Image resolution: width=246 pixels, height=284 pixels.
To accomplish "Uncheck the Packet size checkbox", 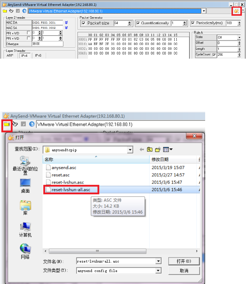I will [84, 23].
